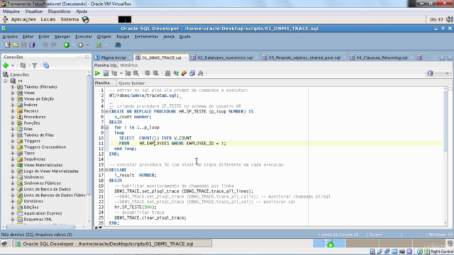
Task: Click the SQL Tuning Advisor icon
Action: point(135,73)
